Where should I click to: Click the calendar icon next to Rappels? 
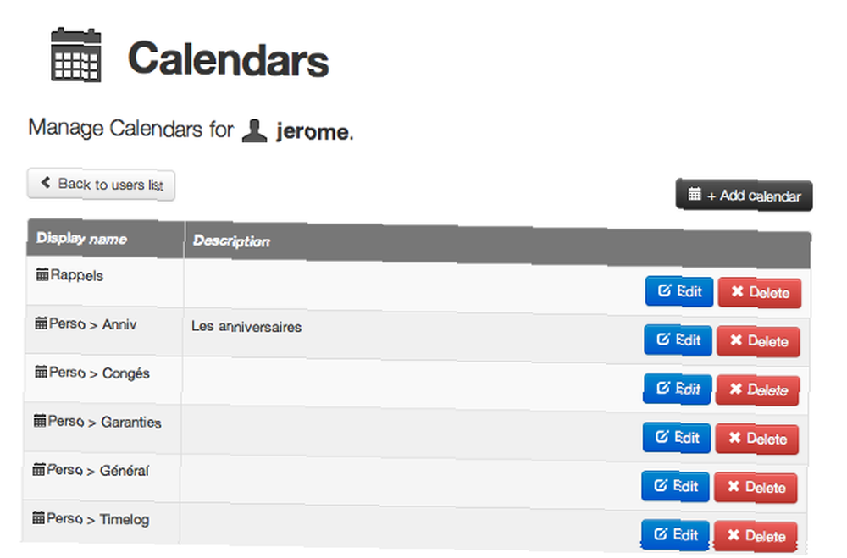(42, 274)
